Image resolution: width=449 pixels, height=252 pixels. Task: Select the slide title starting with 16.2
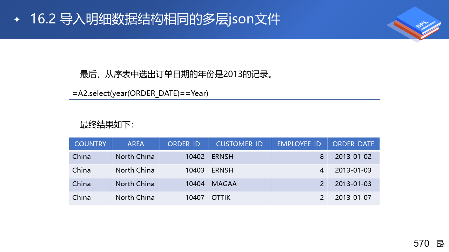tap(155, 19)
